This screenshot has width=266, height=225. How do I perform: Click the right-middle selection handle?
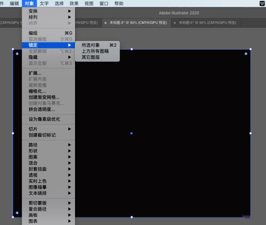[251, 133]
